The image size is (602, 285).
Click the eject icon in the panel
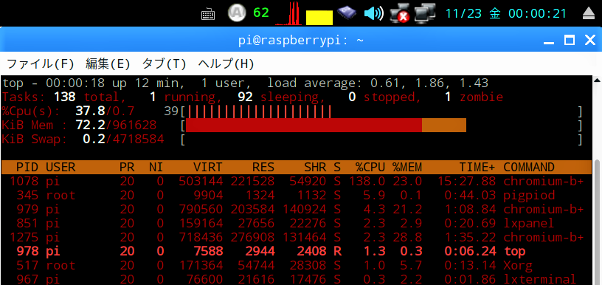point(589,14)
